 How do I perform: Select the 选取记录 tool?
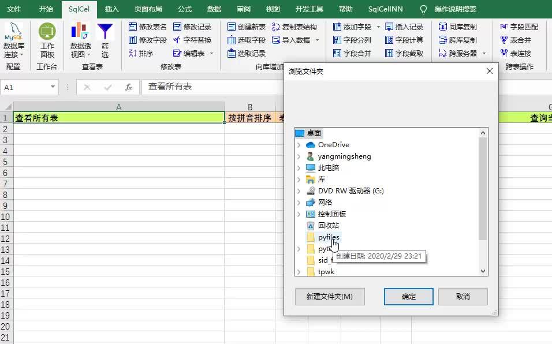247,54
